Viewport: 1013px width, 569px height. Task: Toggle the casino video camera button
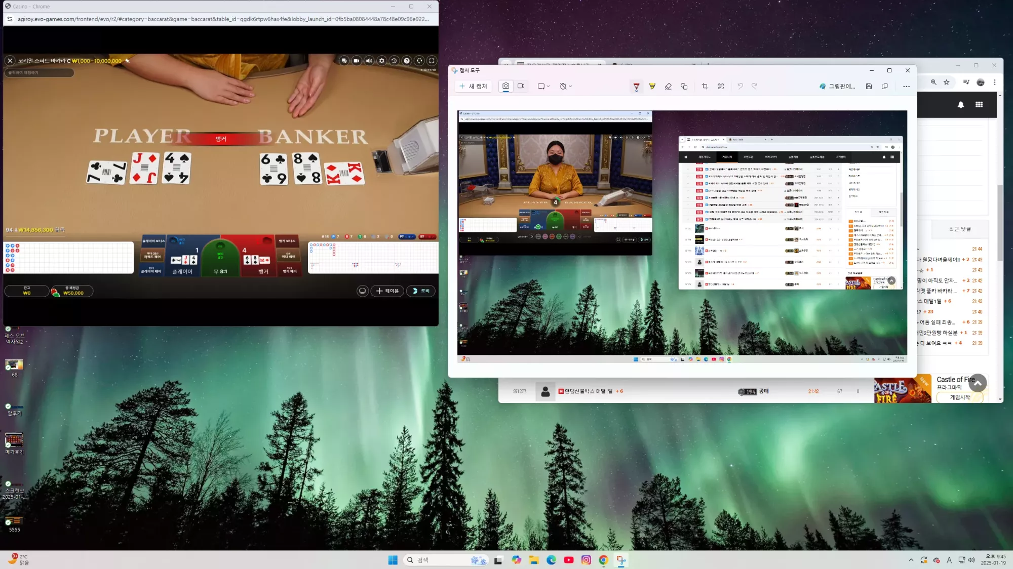click(357, 61)
